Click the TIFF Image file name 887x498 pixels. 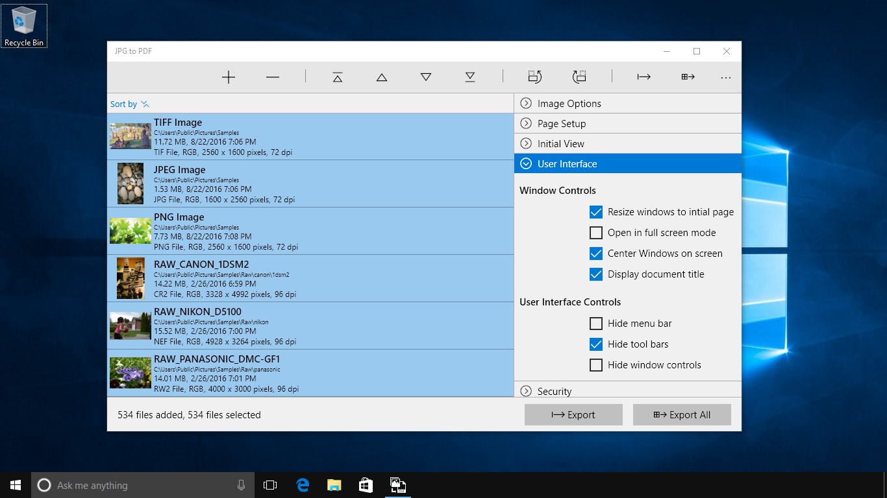[178, 123]
